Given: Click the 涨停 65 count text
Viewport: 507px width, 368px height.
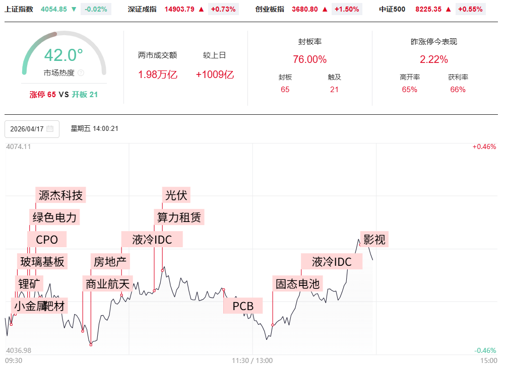Looking at the screenshot, I should point(43,94).
